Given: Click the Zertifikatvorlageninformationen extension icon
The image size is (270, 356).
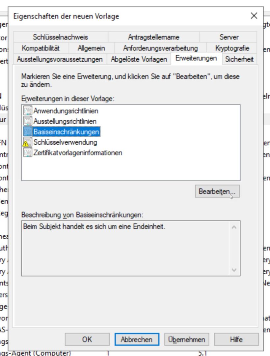Looking at the screenshot, I should tap(28, 153).
